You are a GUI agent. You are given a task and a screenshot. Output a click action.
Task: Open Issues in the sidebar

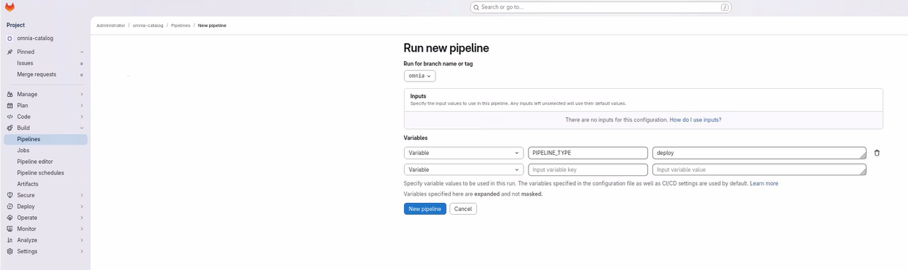click(x=45, y=63)
